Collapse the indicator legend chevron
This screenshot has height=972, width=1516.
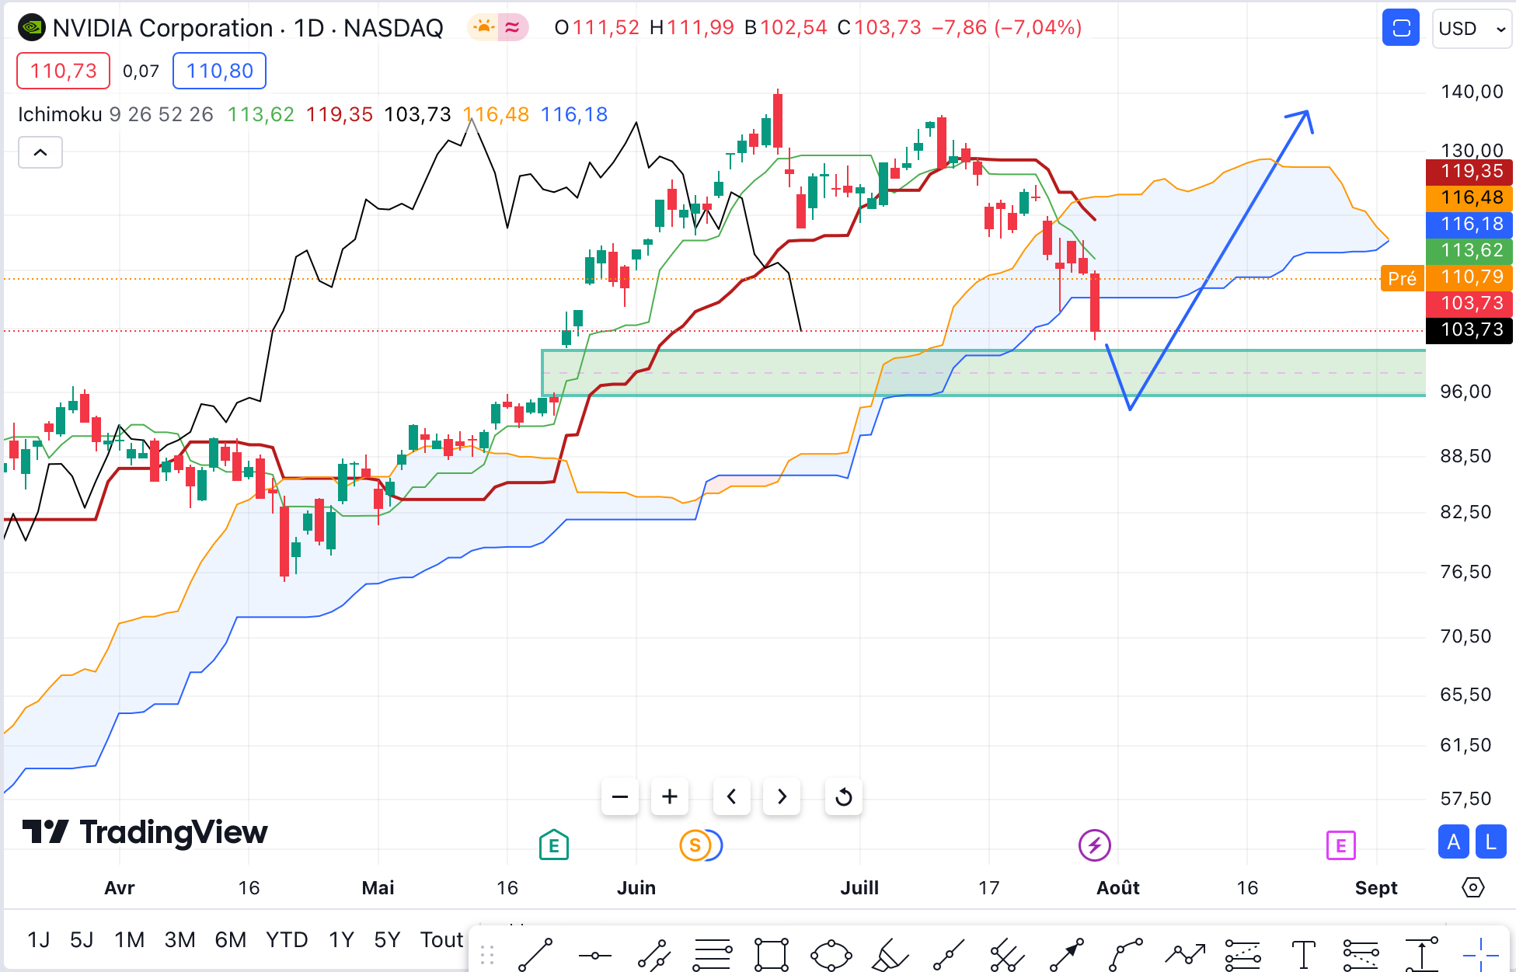tap(40, 152)
